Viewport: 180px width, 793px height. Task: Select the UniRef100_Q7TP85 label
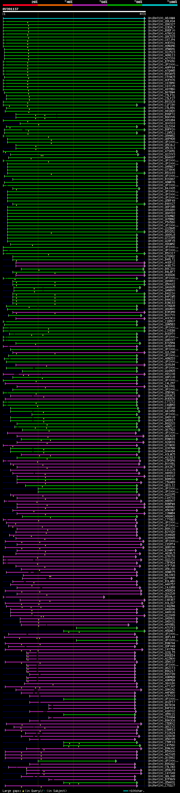[161, 578]
